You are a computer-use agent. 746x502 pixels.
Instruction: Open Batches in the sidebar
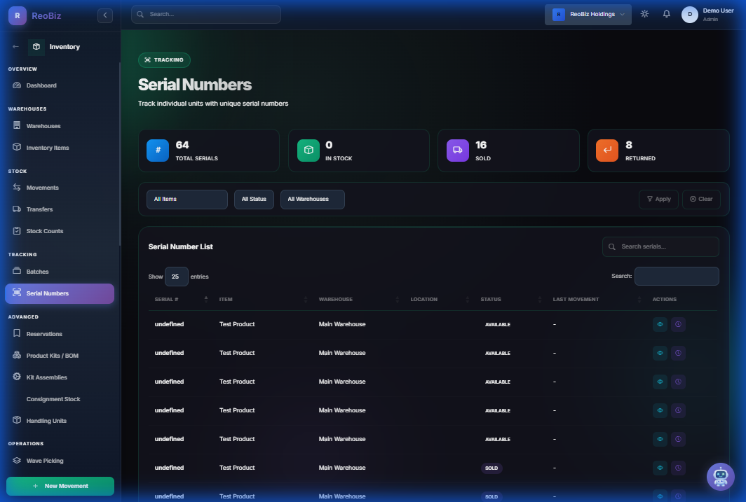point(38,272)
